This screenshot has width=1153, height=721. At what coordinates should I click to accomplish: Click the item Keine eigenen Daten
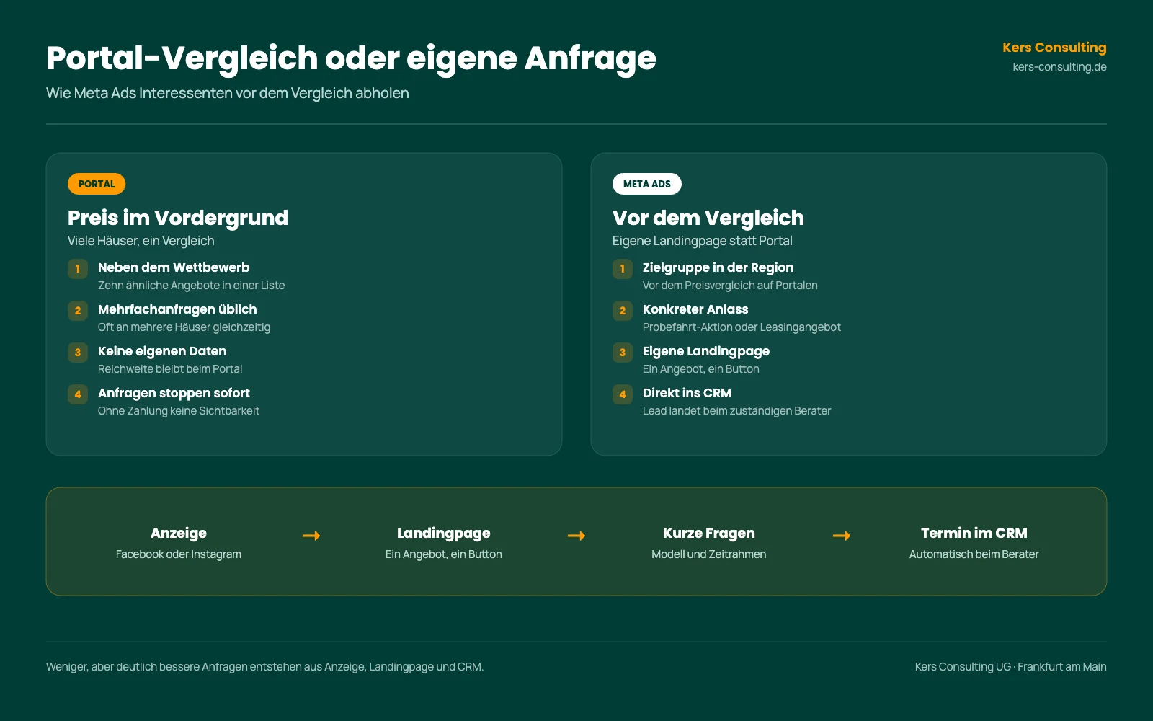(x=162, y=351)
